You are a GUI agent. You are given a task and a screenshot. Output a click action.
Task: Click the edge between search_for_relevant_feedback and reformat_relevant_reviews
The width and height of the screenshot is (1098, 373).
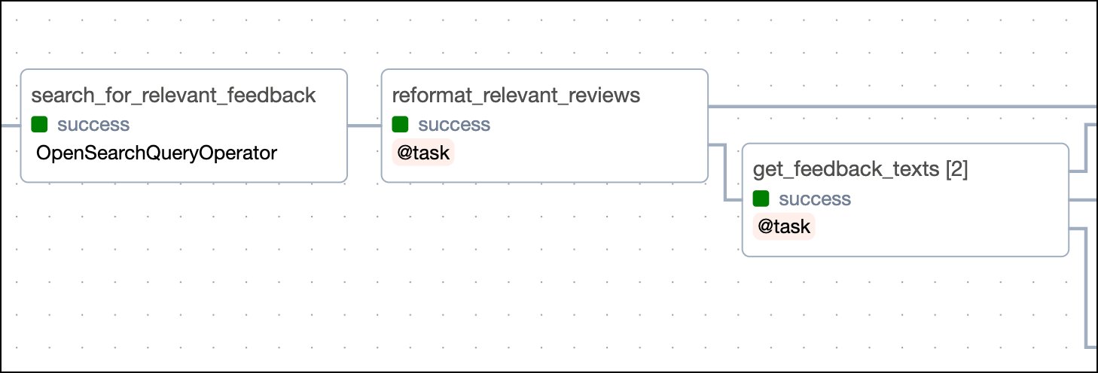click(364, 126)
